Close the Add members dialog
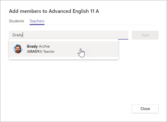This screenshot has width=167, height=122. [x=145, y=109]
